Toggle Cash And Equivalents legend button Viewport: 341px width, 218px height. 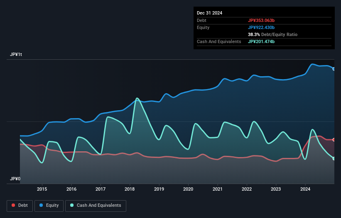click(96, 206)
